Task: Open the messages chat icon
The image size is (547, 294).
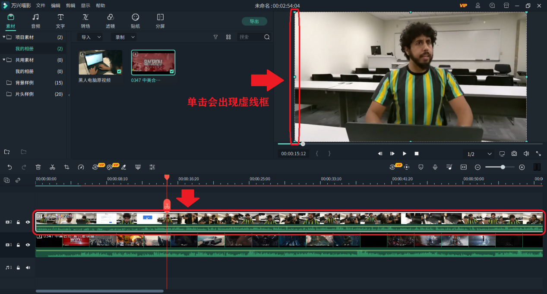Action: [492, 6]
